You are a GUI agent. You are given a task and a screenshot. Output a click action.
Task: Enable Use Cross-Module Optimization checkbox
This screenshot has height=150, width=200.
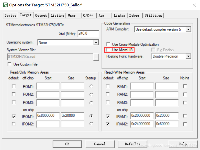(108, 44)
